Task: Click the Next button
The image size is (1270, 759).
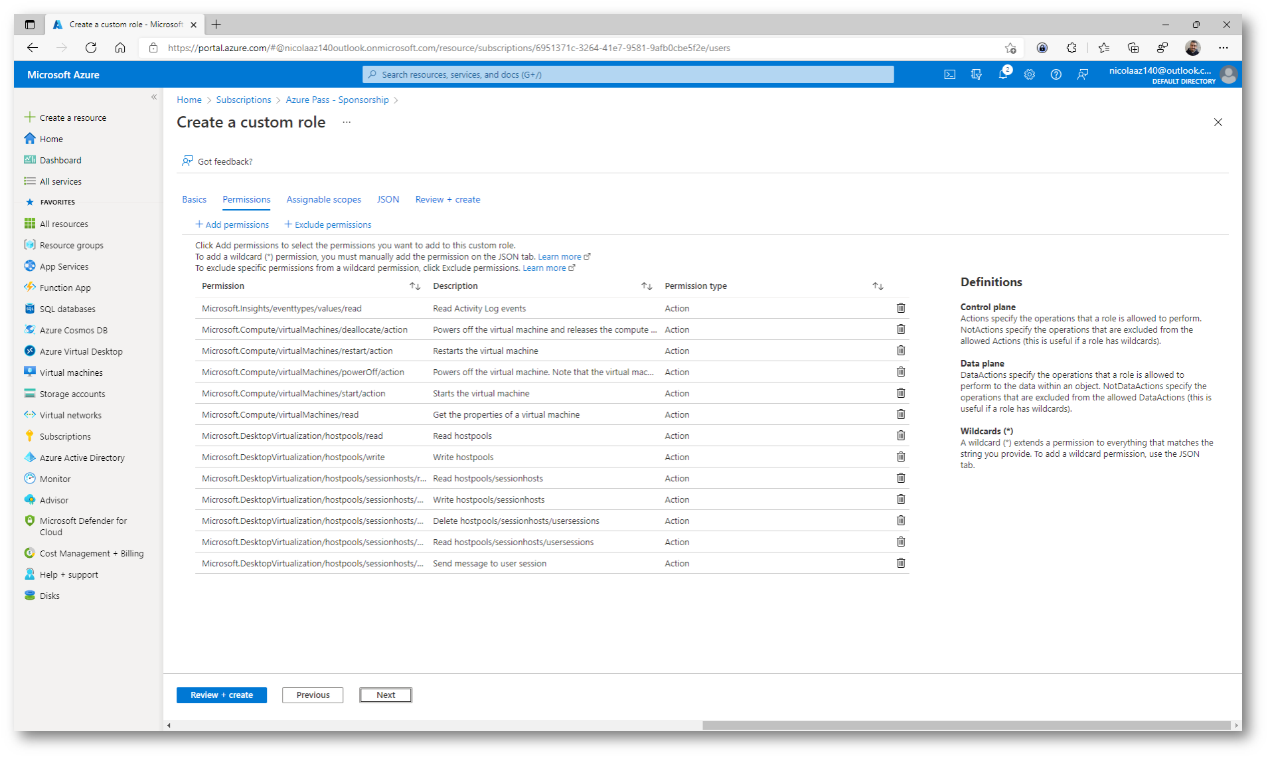Action: 386,695
